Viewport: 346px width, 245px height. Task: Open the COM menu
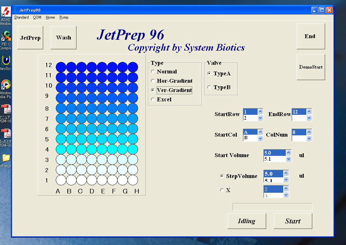point(37,17)
